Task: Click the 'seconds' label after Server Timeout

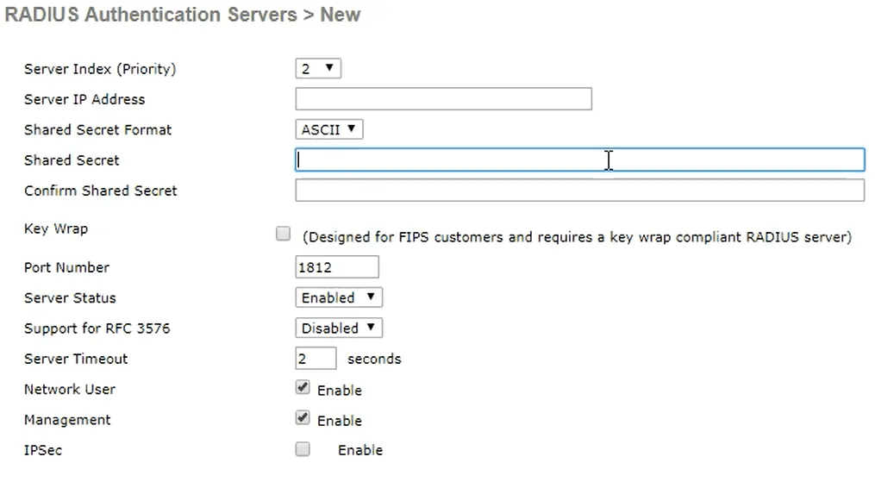Action: 374,359
